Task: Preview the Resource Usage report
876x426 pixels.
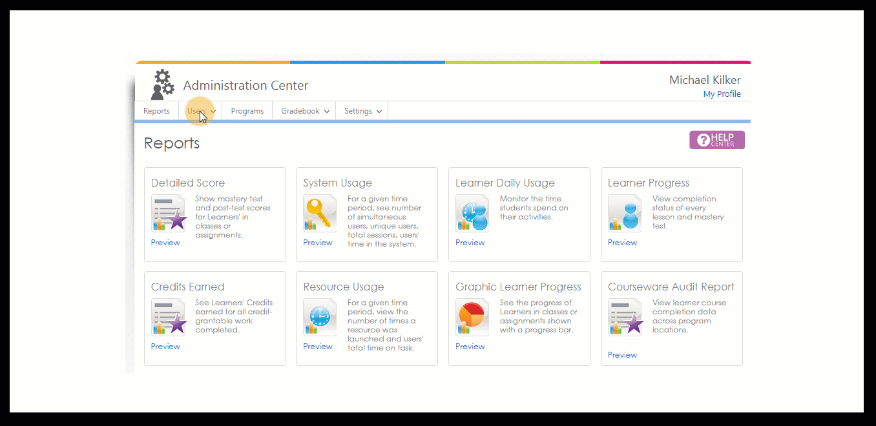Action: click(318, 347)
